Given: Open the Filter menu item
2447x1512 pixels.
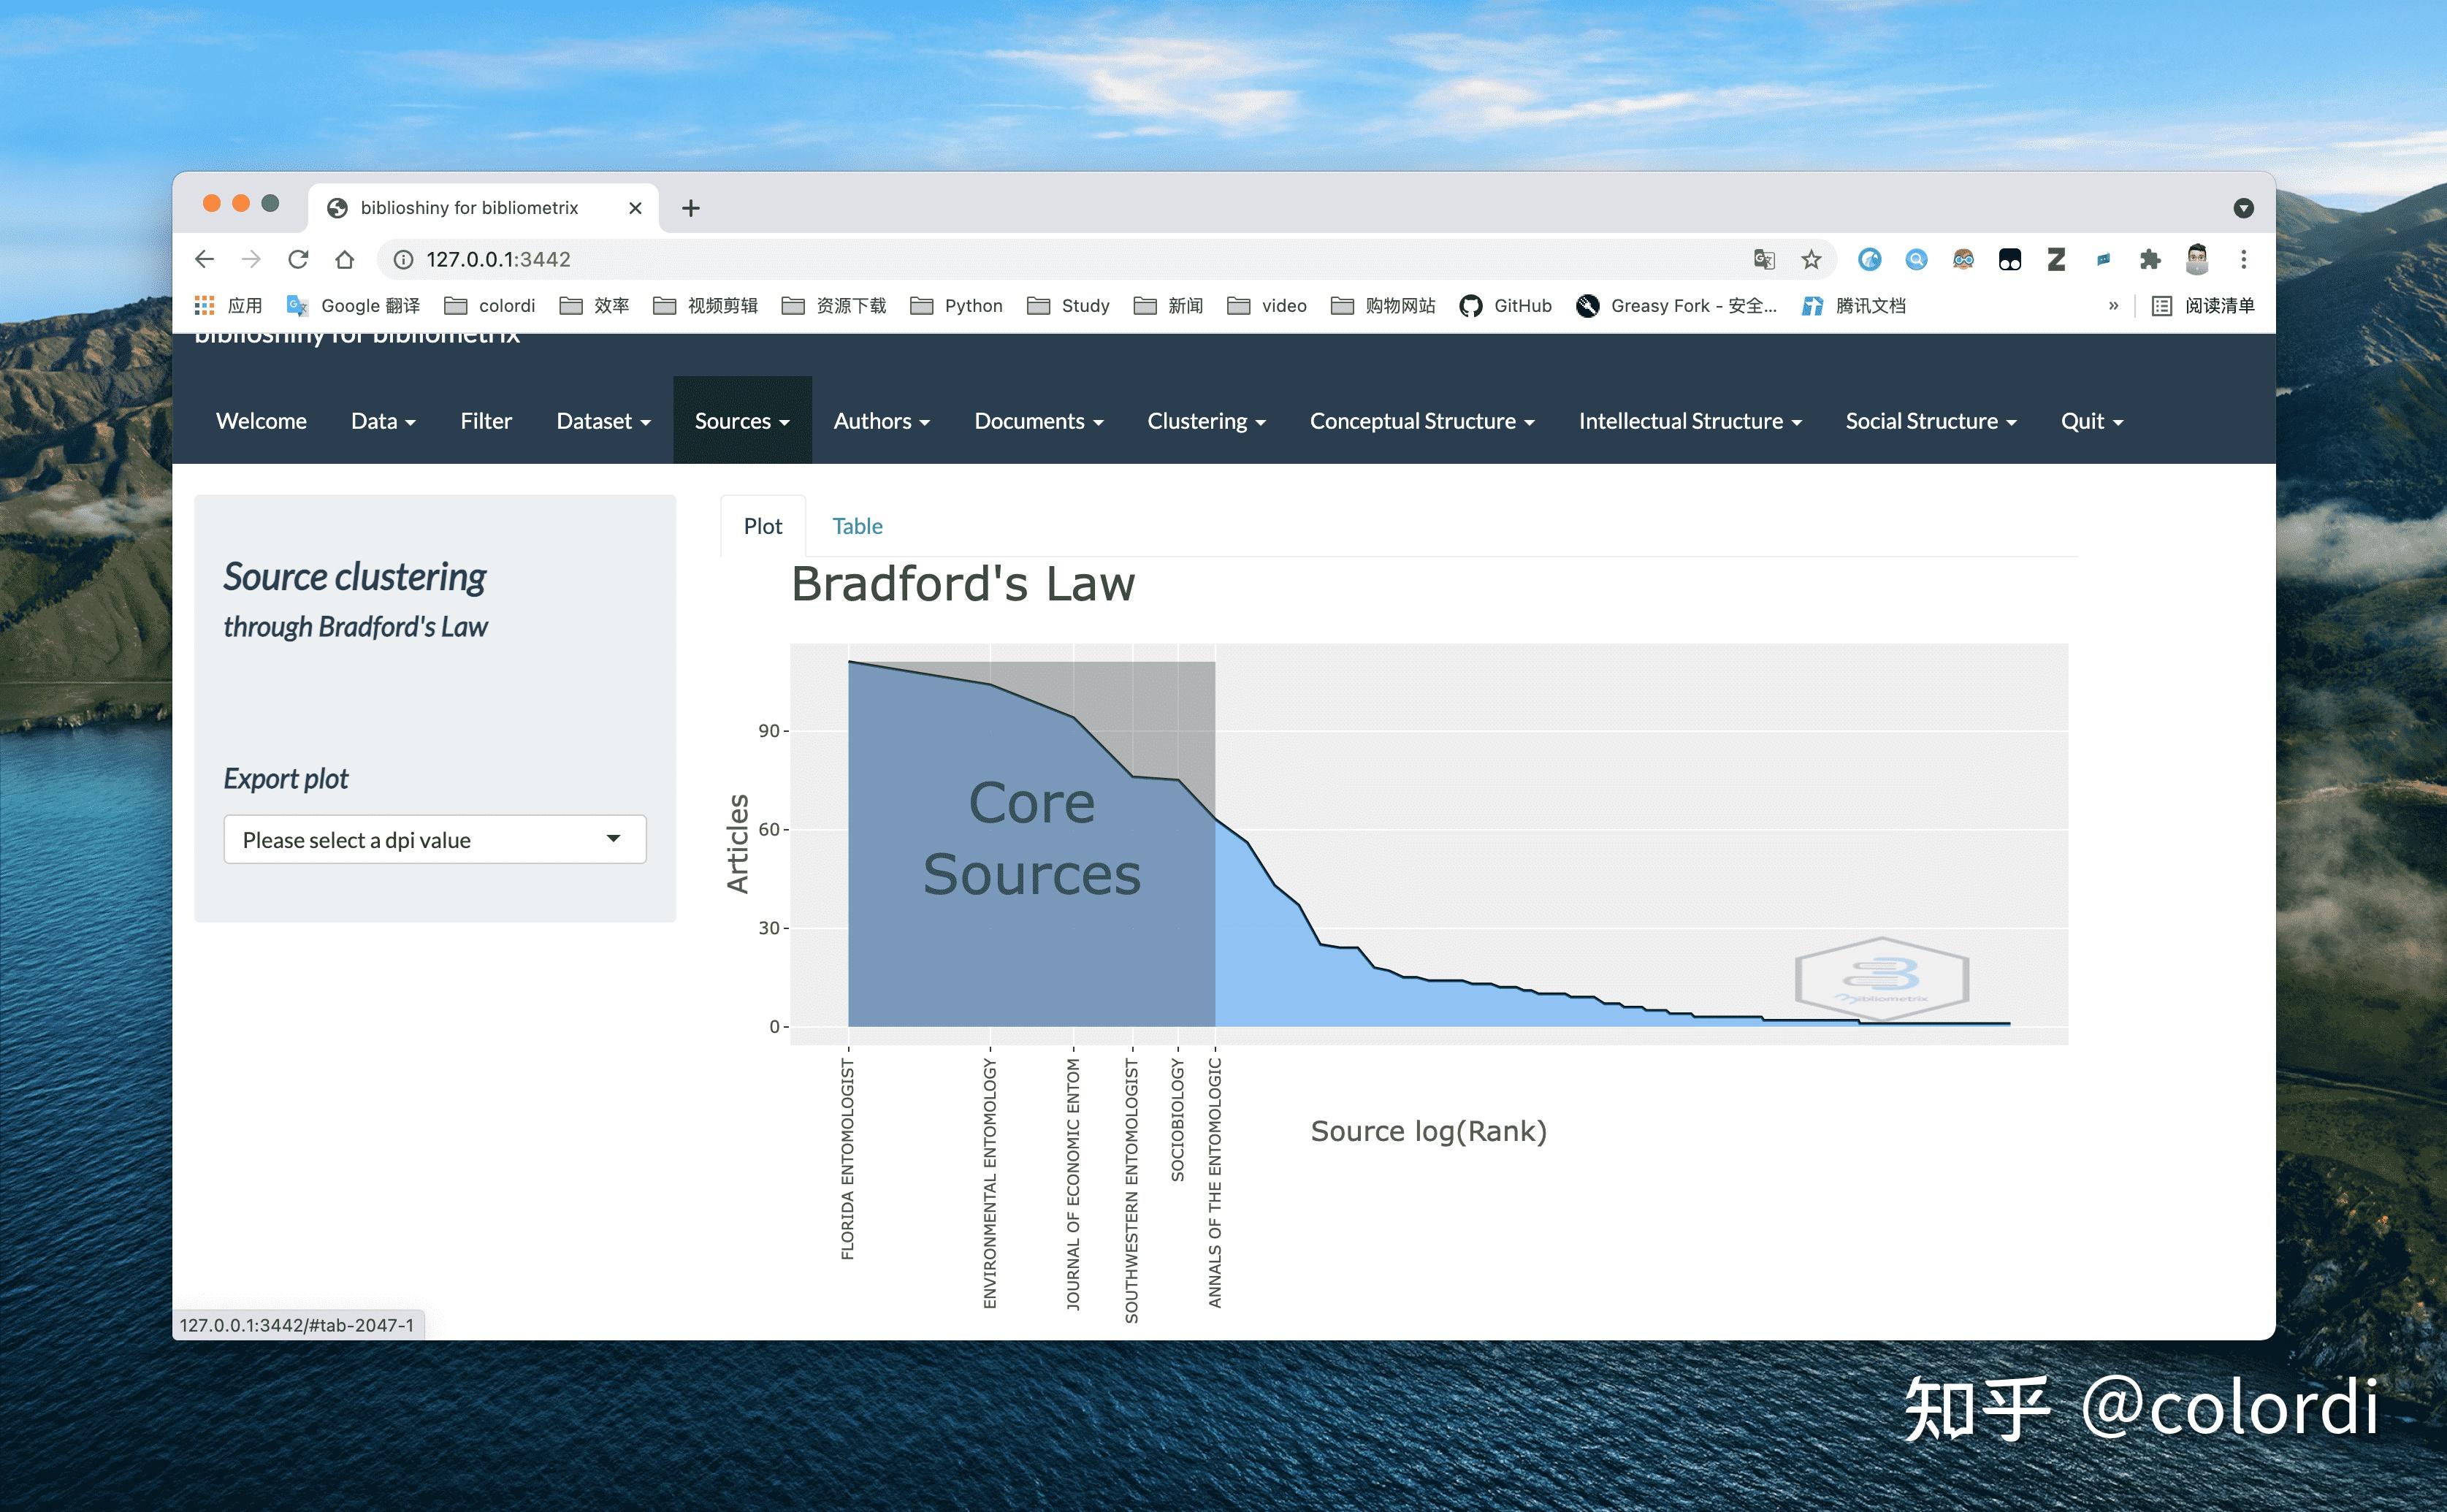Looking at the screenshot, I should pos(486,421).
